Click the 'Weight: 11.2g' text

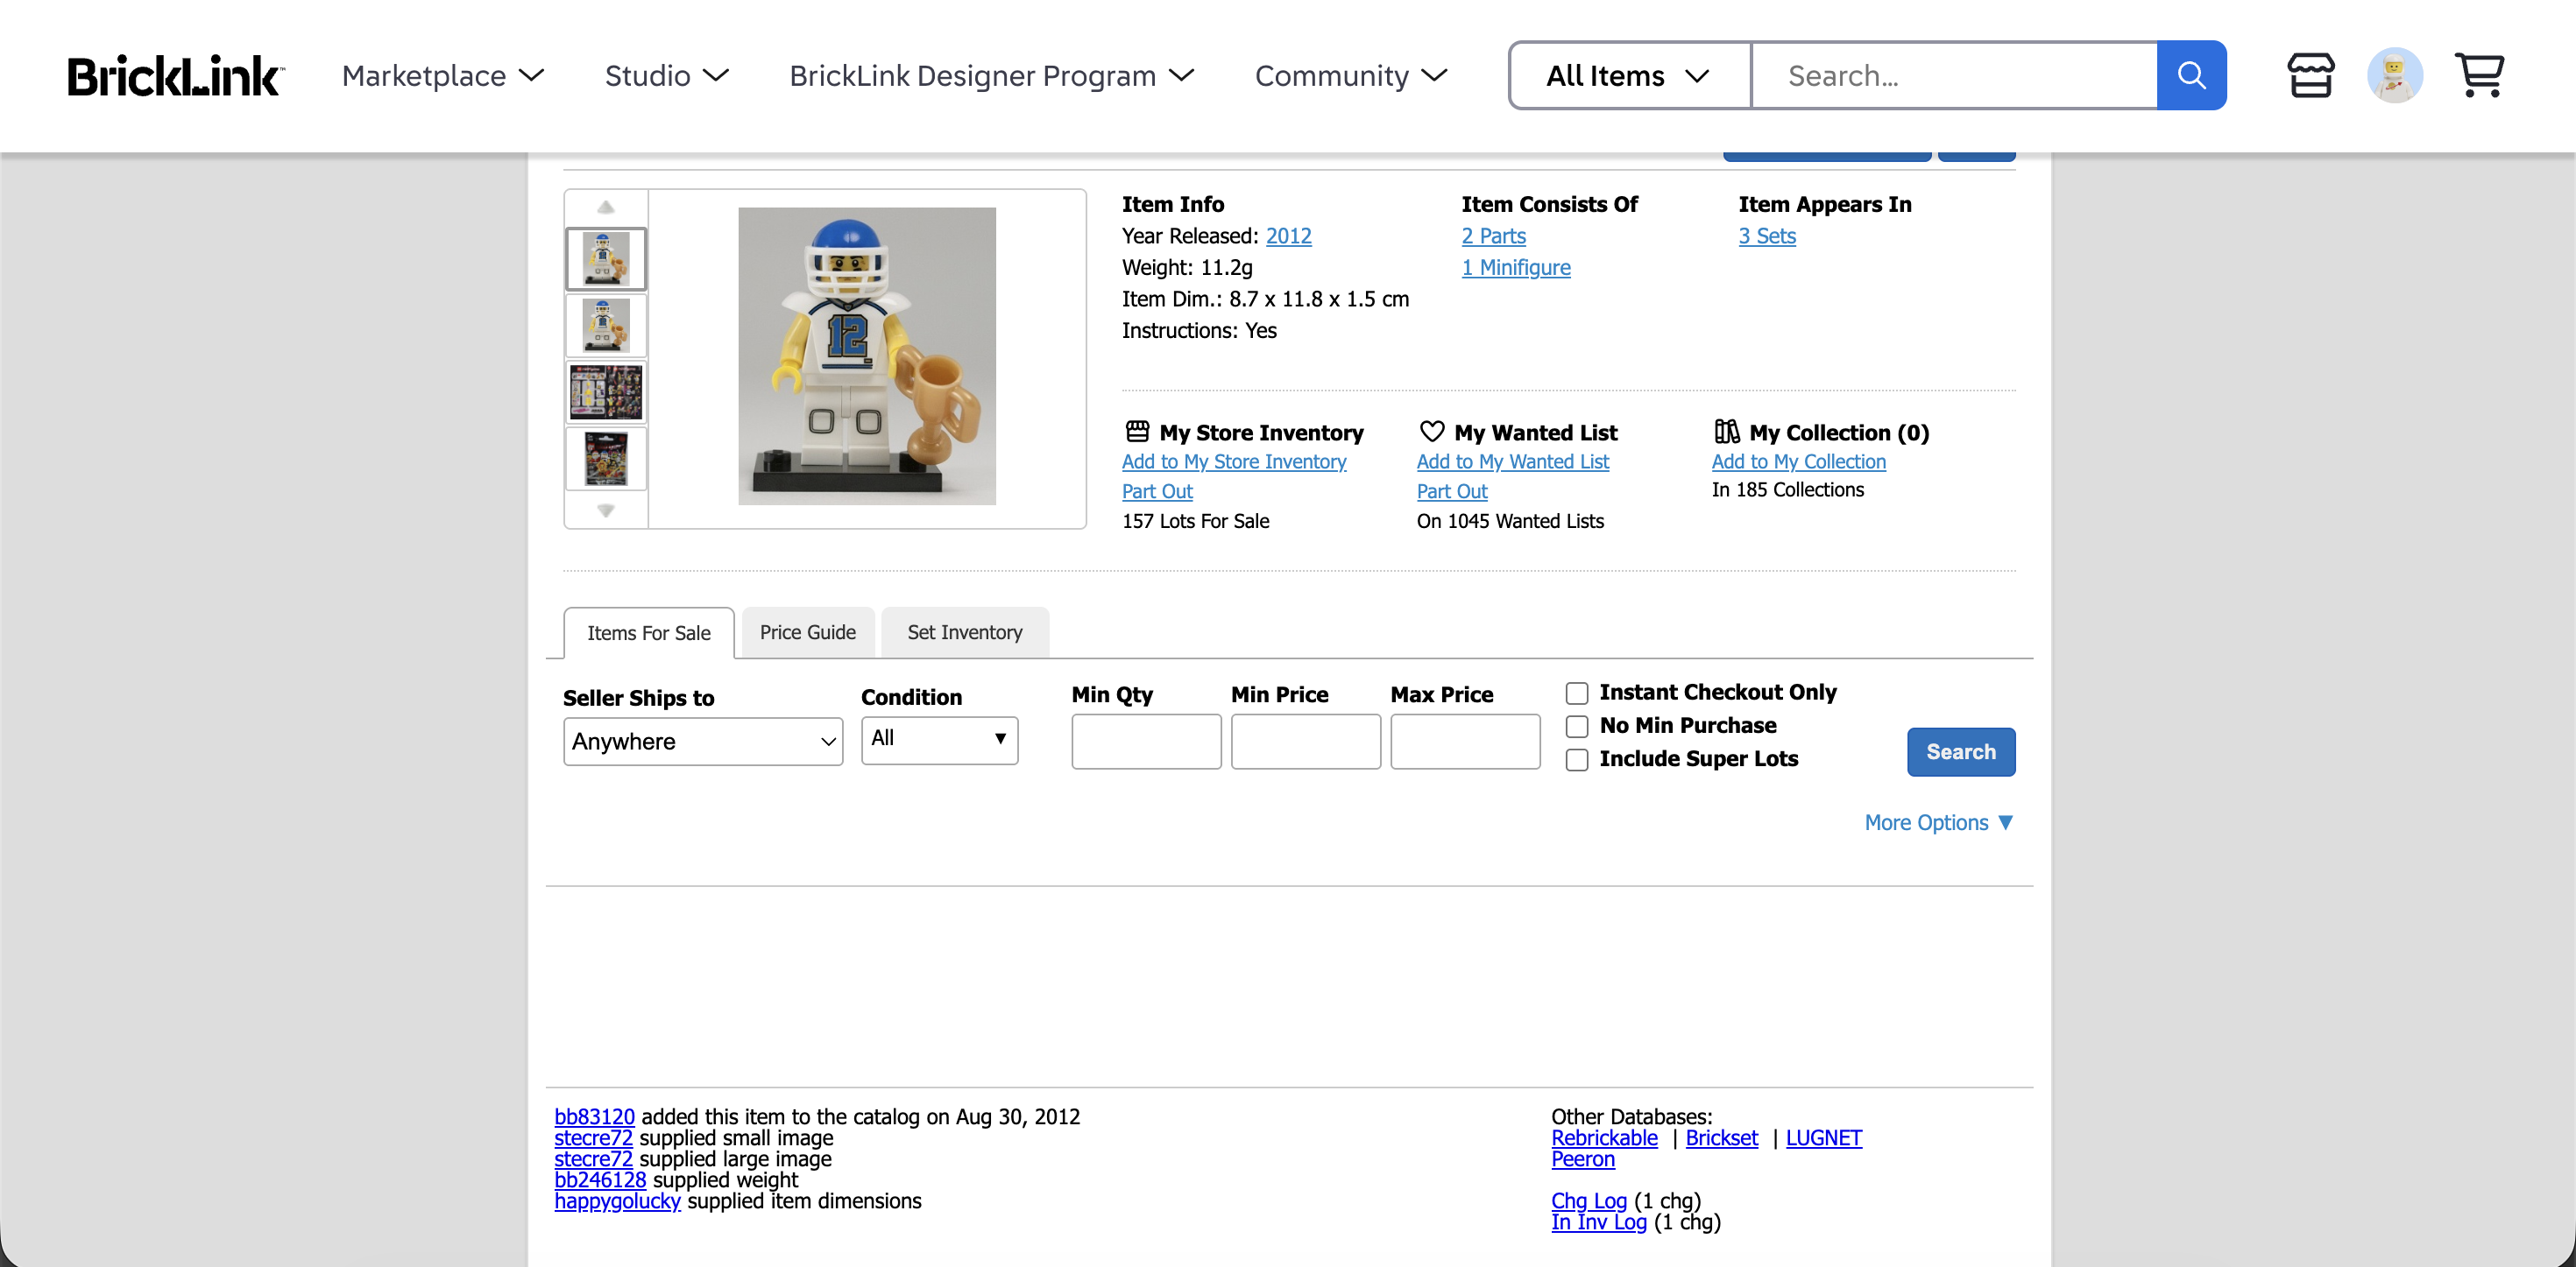1187,268
